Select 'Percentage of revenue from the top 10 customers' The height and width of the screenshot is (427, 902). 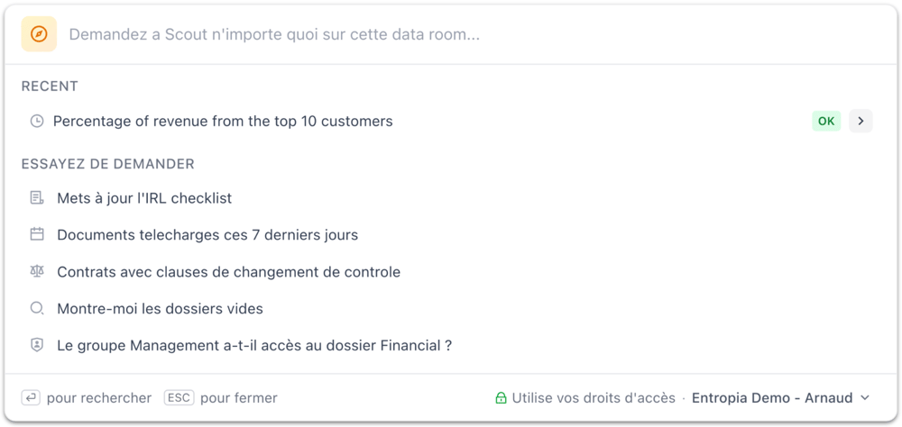tap(223, 121)
